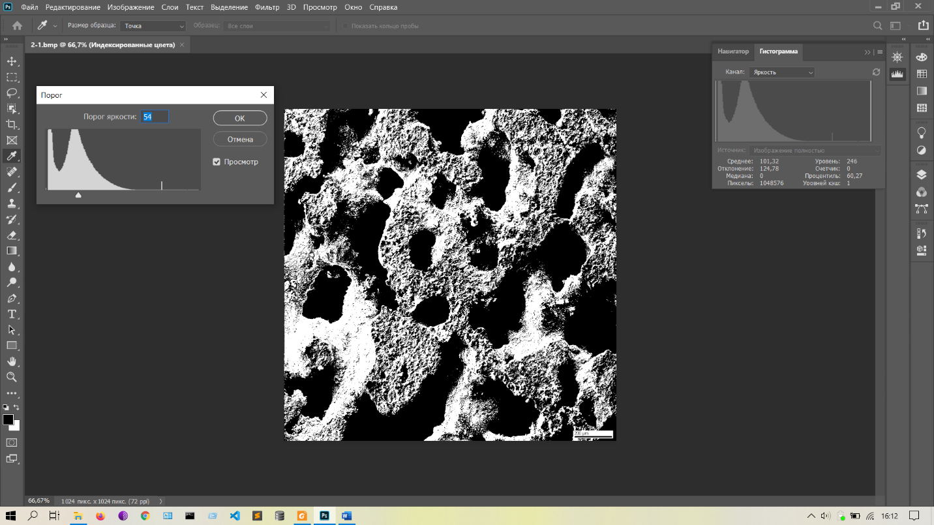Select the Zoom tool in the toolbar
This screenshot has height=525, width=934.
12,377
